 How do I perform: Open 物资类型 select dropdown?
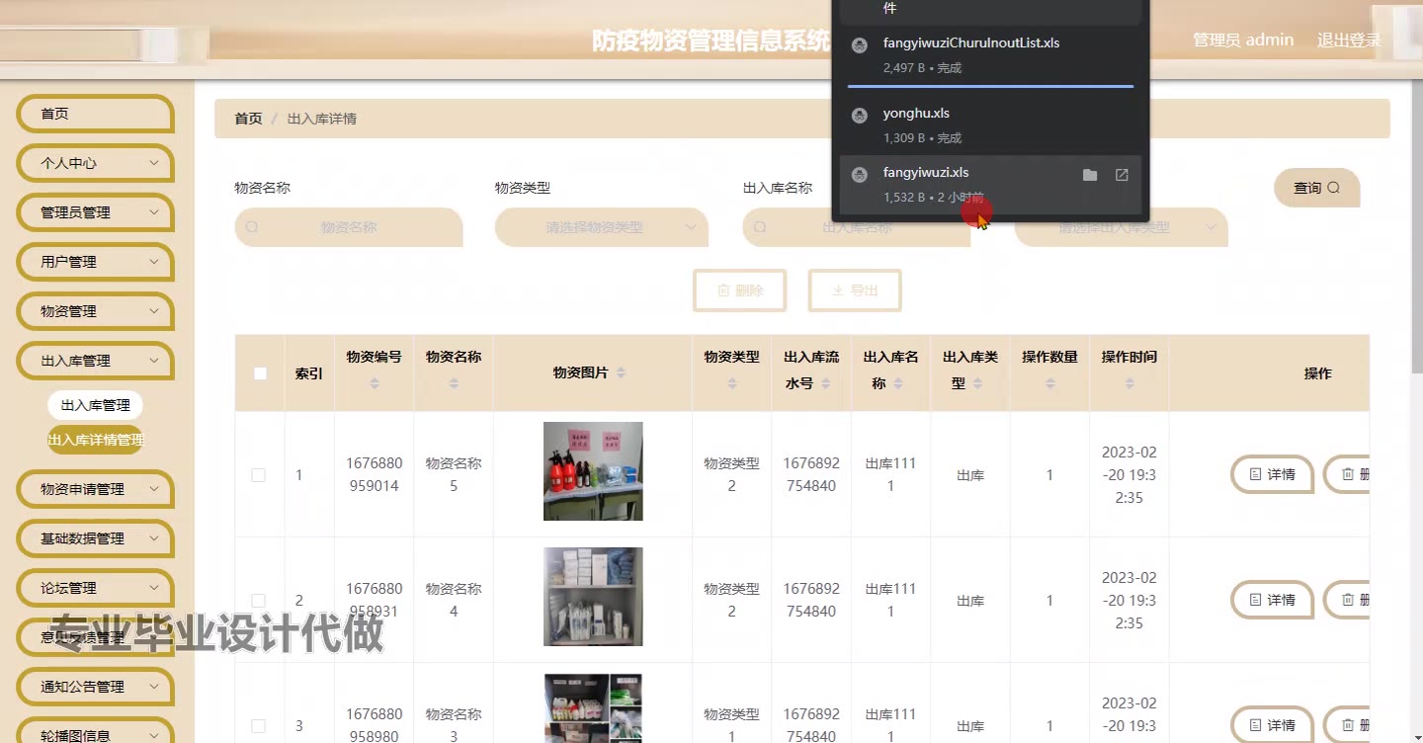(x=601, y=227)
